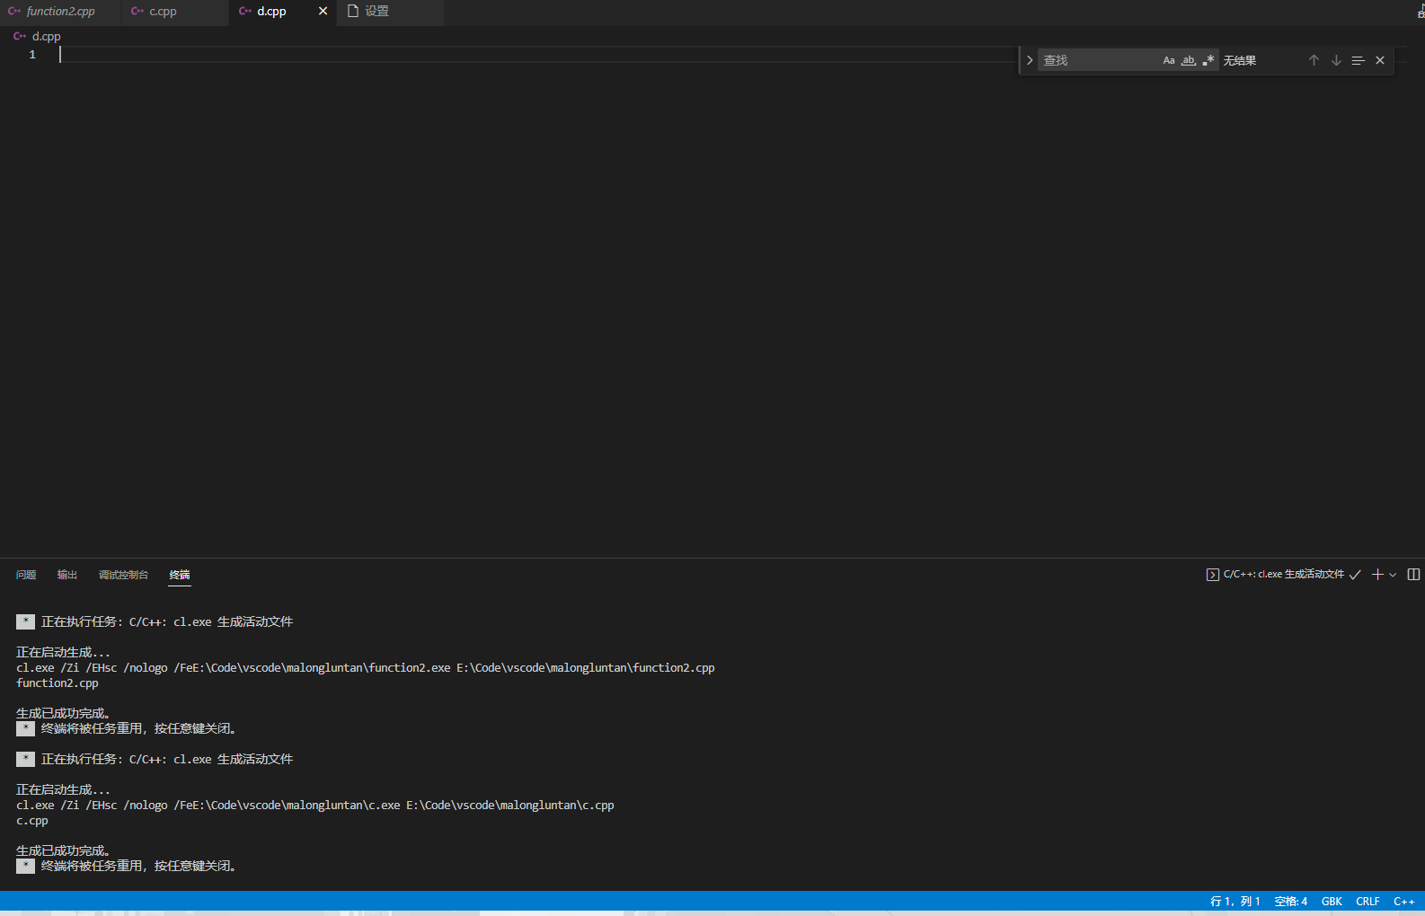1425x916 pixels.
Task: Click the cl.exe task terminal label
Action: [1283, 574]
